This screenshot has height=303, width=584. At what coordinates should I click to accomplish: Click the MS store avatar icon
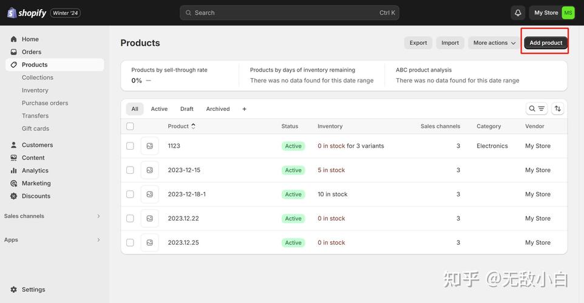[x=568, y=13]
